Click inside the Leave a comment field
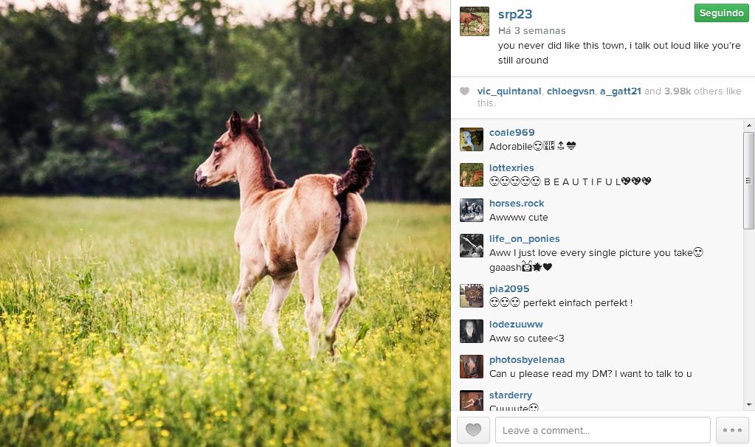The width and height of the screenshot is (755, 447). click(x=603, y=430)
